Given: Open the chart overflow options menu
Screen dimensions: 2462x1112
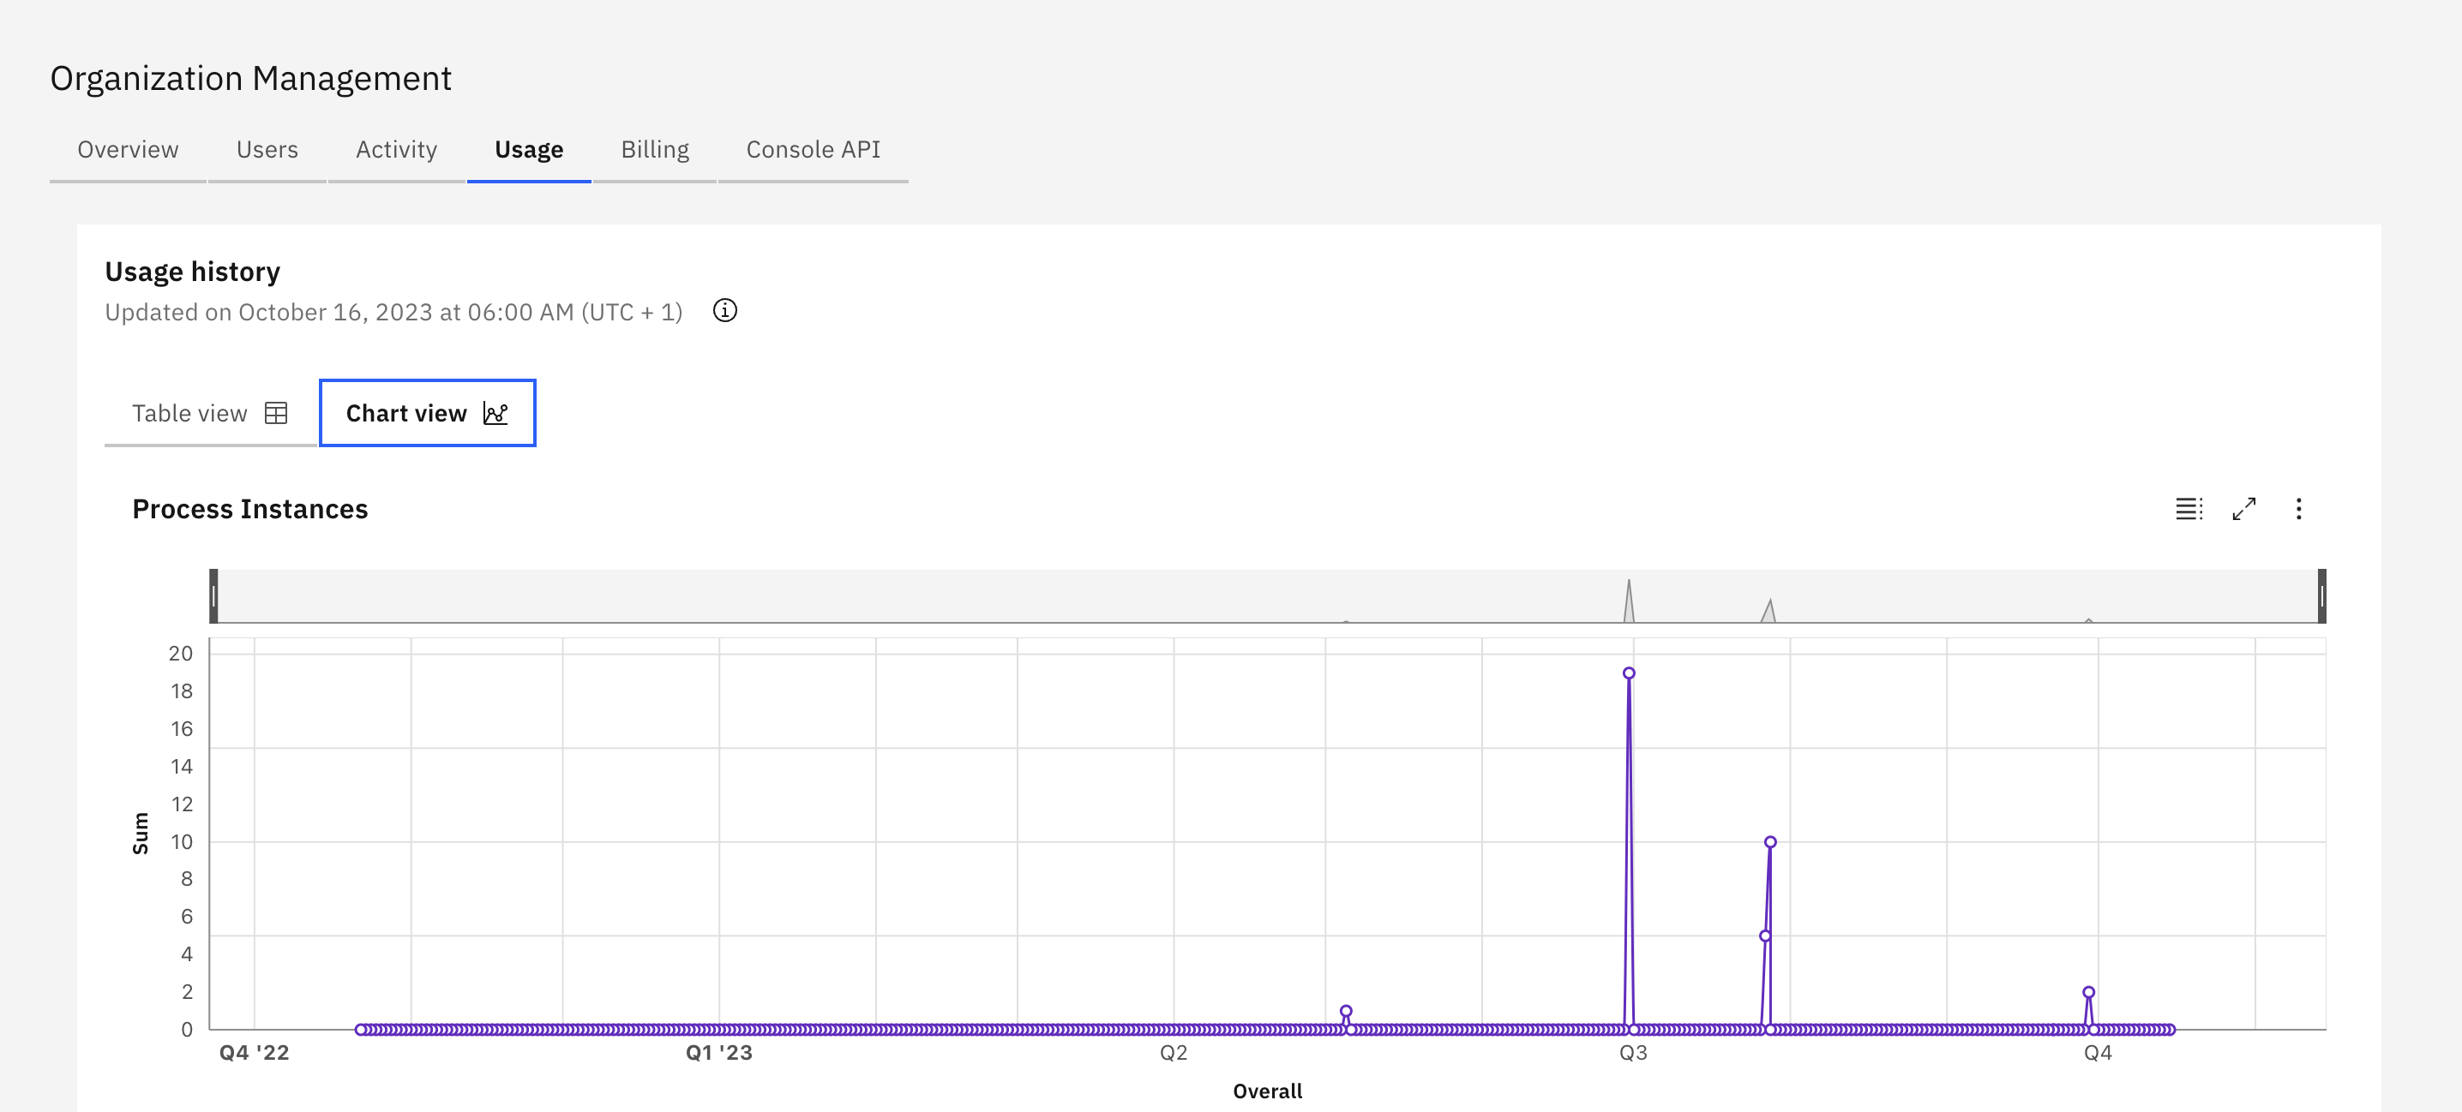Looking at the screenshot, I should click(x=2299, y=508).
